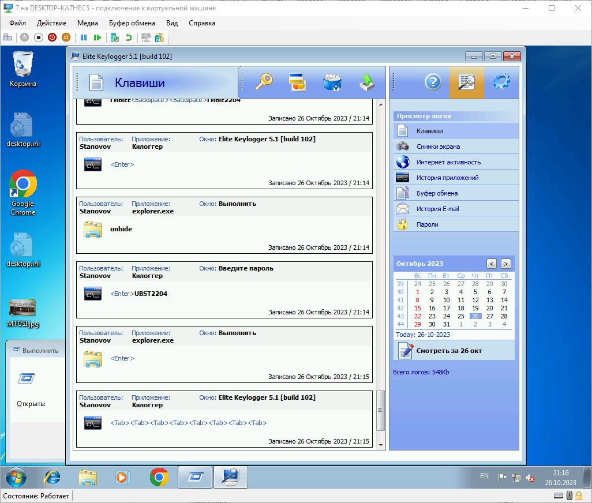
Task: Click Revert green arrow icon
Action: pos(129,37)
